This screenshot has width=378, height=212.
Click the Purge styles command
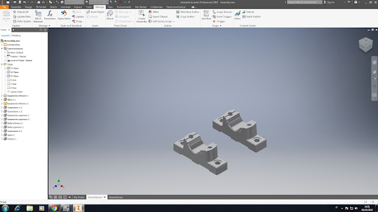pos(77,21)
